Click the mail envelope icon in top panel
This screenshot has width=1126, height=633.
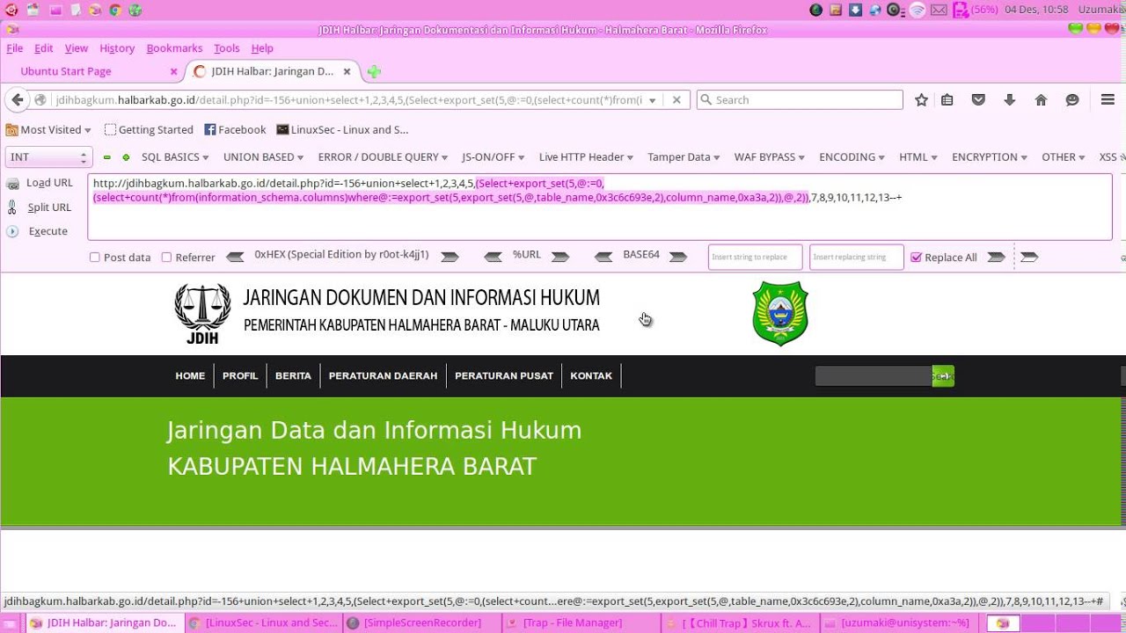939,10
